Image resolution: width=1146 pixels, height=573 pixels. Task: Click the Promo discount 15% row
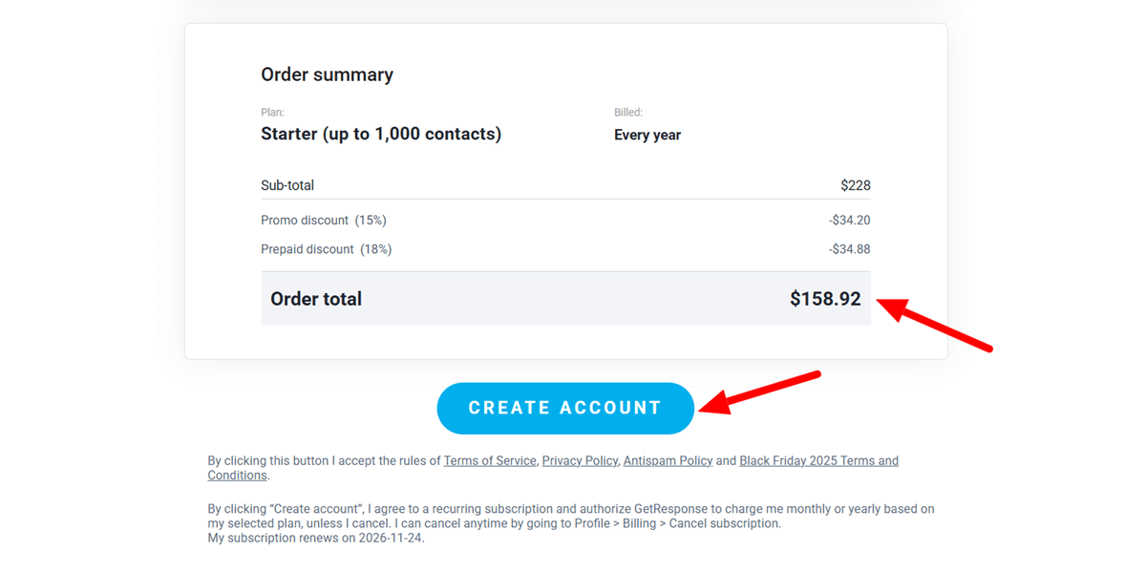(327, 220)
